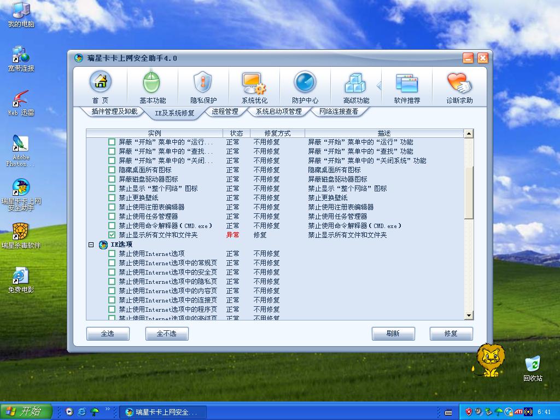Click scrollbar up arrow in list
Viewport: 560px width, 420px height.
tap(469, 133)
